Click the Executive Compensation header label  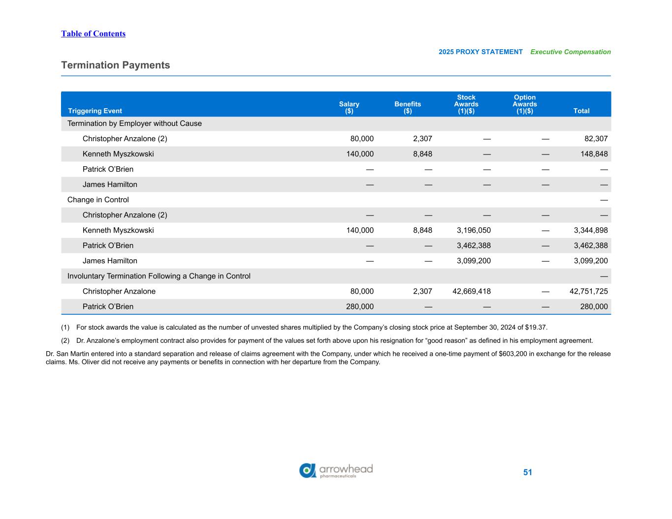[570, 52]
